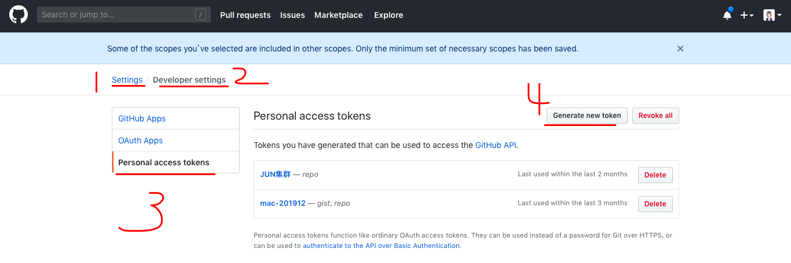This screenshot has width=791, height=263.
Task: Open the GitHub API link
Action: point(495,145)
